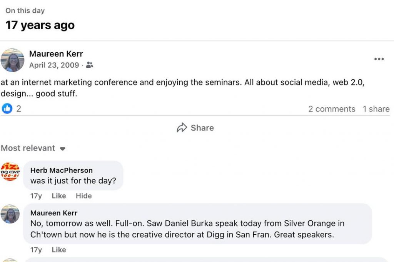Image resolution: width=394 pixels, height=262 pixels.
Task: Click Maureen Kerr's avatar in comment reply
Action: (x=10, y=214)
